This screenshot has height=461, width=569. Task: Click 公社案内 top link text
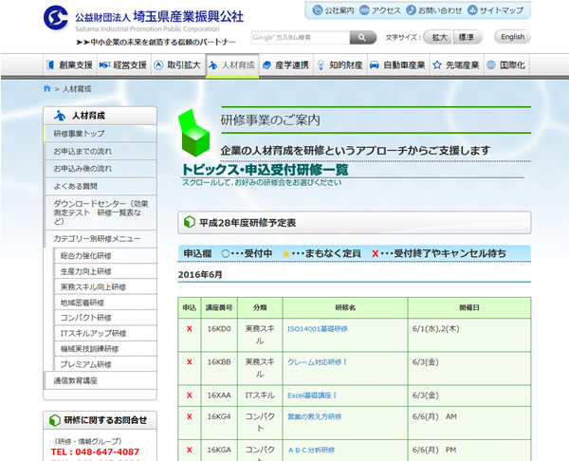[x=339, y=10]
